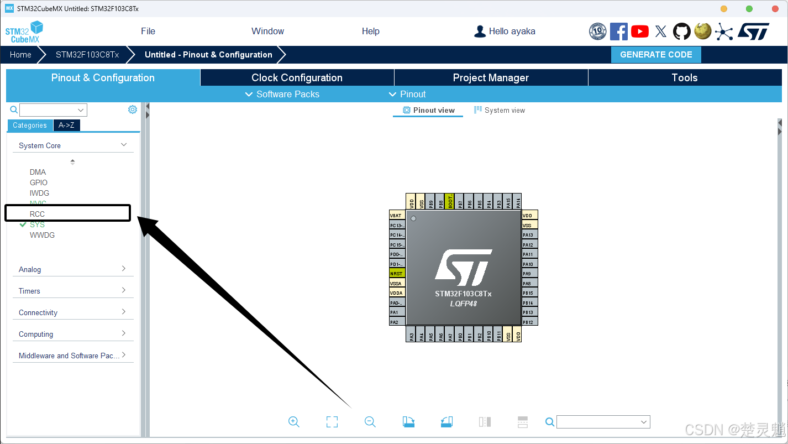Open the wiki globe icon
The height and width of the screenshot is (444, 788).
pyautogui.click(x=702, y=31)
